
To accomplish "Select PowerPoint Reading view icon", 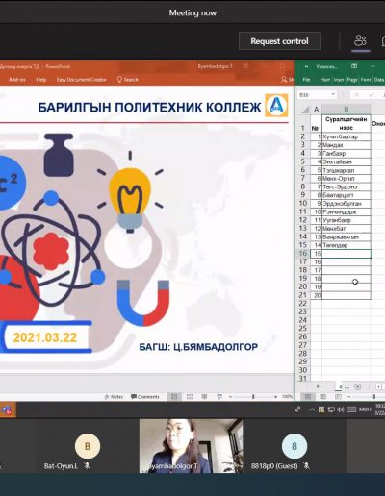I will [x=204, y=397].
